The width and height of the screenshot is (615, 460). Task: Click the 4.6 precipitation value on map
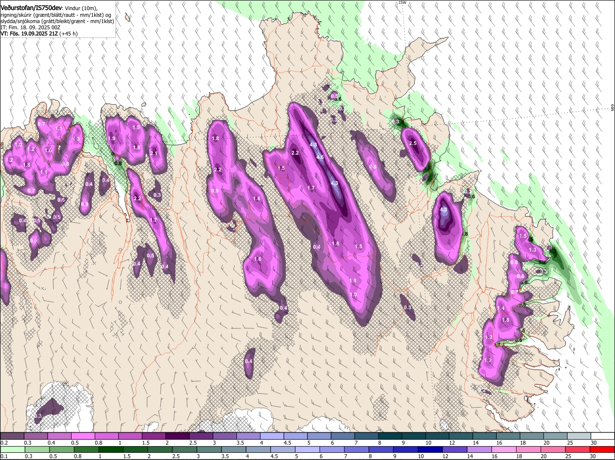click(x=320, y=157)
